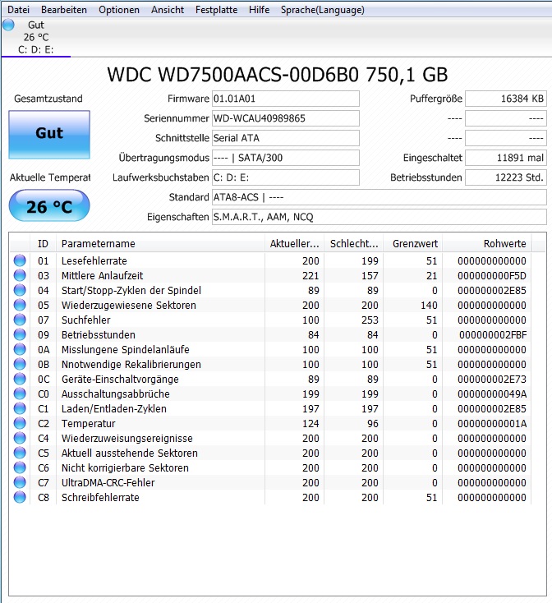This screenshot has width=552, height=603.
Task: Select the Schreibfehlerrate parameter name
Action: point(100,498)
